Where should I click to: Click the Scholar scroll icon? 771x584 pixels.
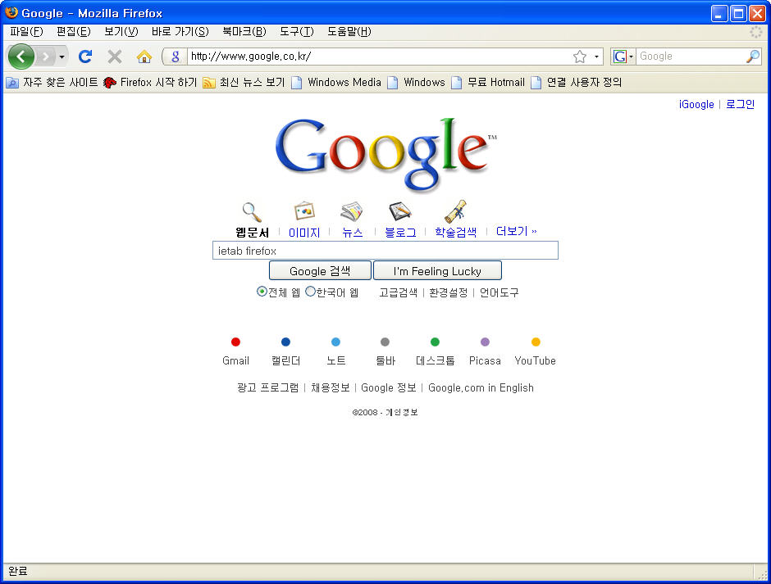tap(455, 211)
